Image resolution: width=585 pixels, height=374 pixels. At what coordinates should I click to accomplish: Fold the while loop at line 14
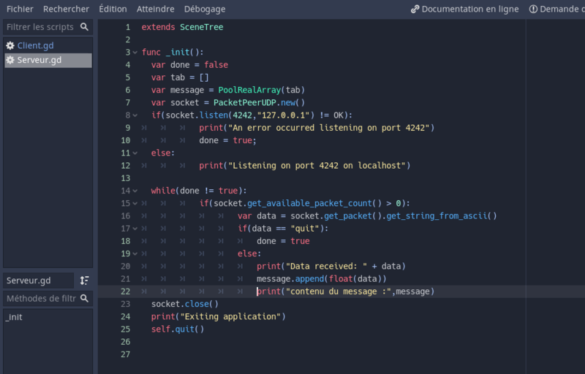point(135,191)
